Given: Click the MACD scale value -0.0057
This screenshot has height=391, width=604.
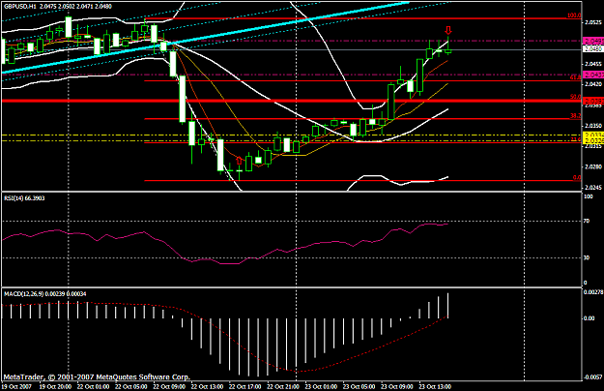Looking at the screenshot, I should coord(593,377).
